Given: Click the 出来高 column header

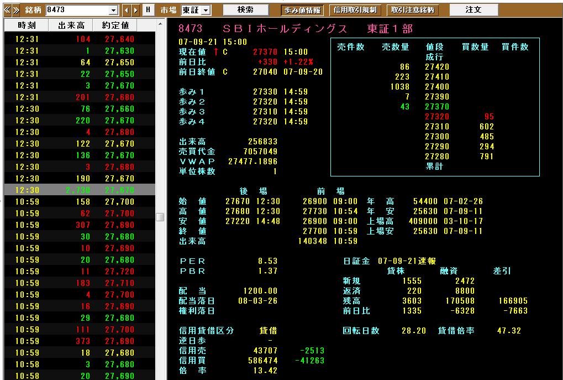Looking at the screenshot, I should coord(70,25).
